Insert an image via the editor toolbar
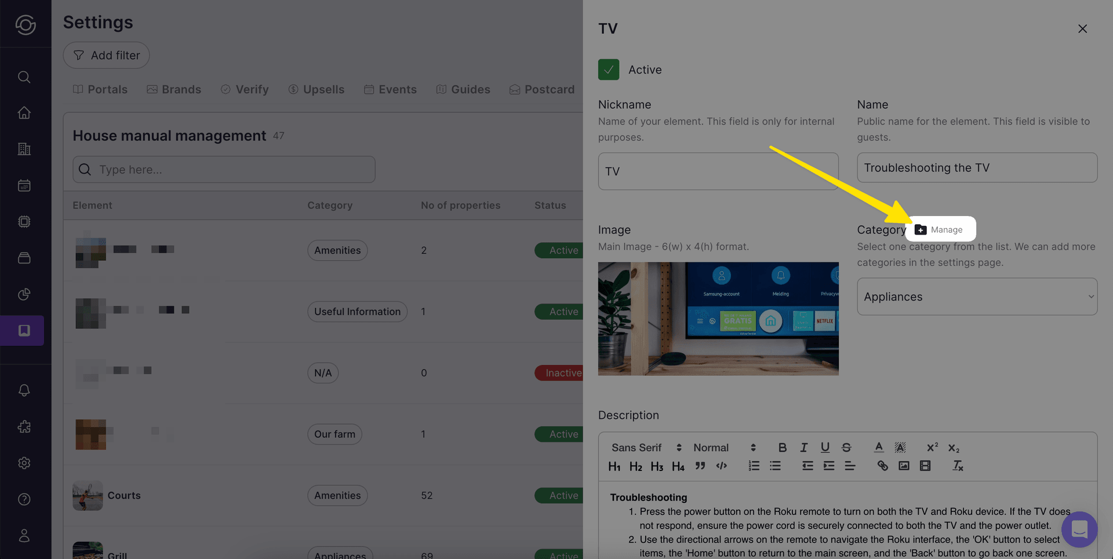Screen dimensions: 1113x559 click(x=904, y=466)
